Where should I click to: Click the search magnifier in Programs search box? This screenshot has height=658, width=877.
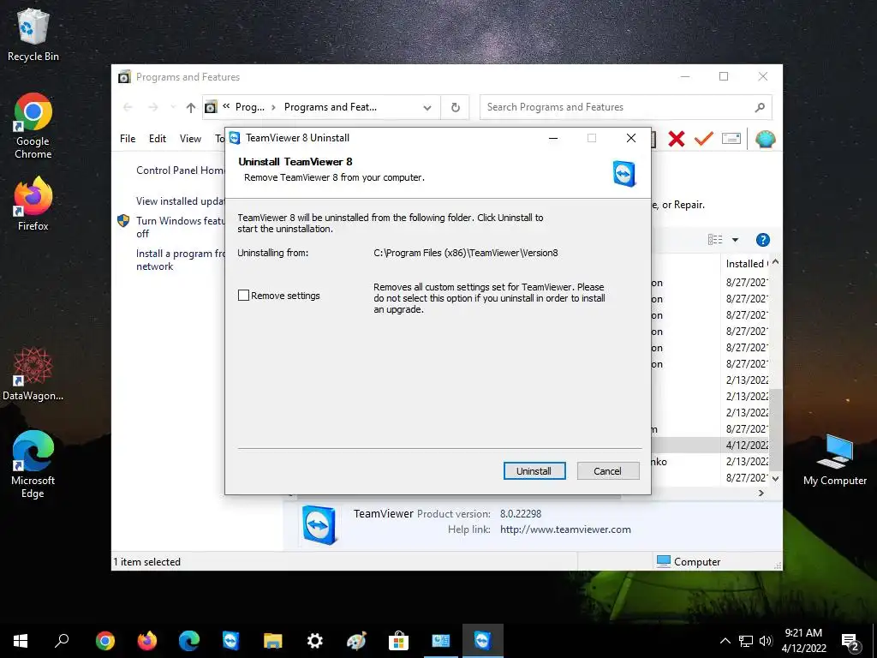[x=759, y=107]
